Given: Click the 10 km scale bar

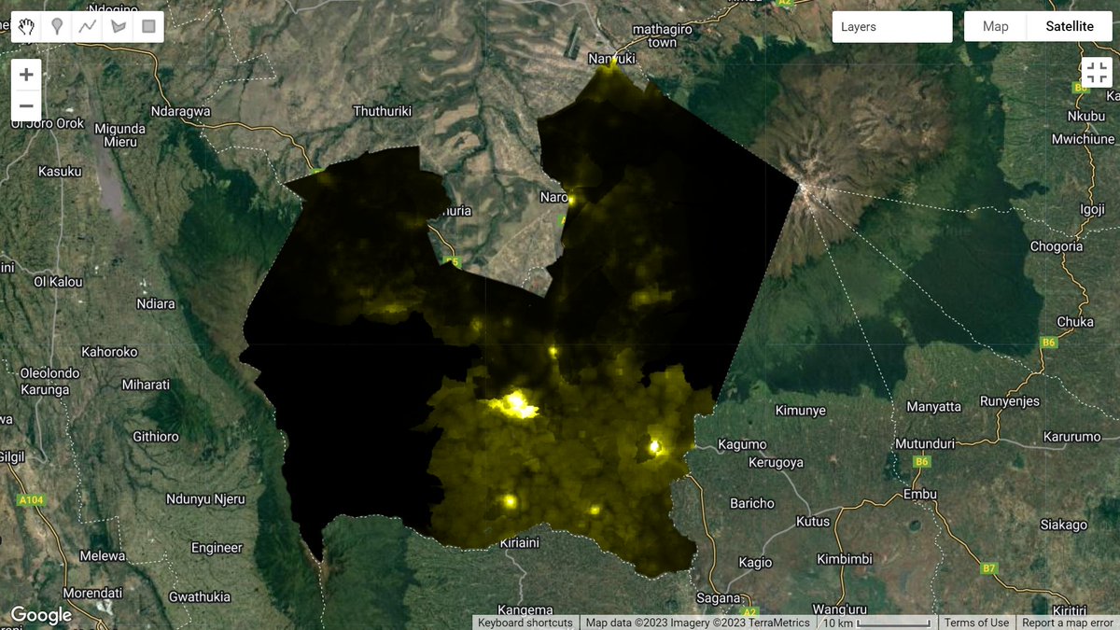Looking at the screenshot, I should (x=877, y=623).
